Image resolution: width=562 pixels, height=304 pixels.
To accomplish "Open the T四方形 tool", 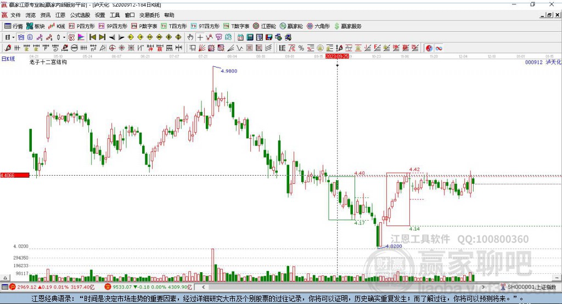I will (174, 26).
